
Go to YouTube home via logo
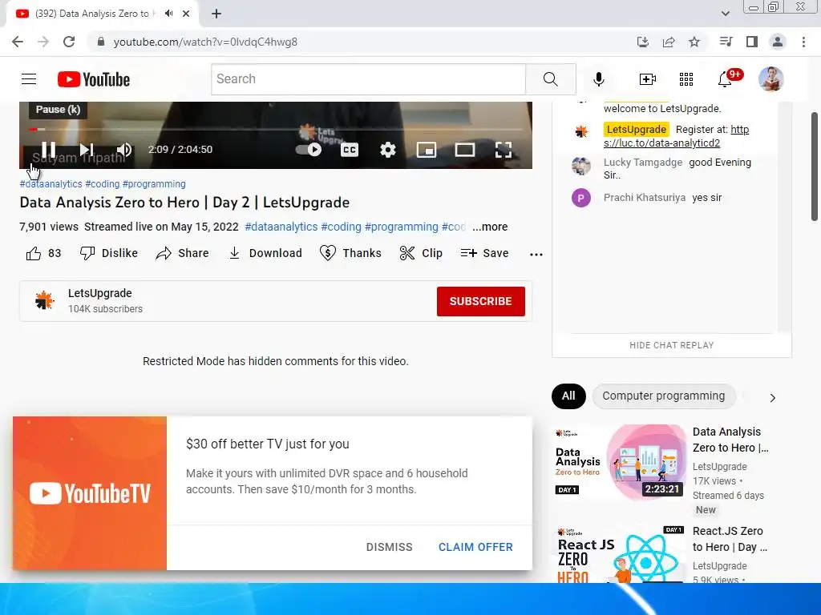pos(94,79)
